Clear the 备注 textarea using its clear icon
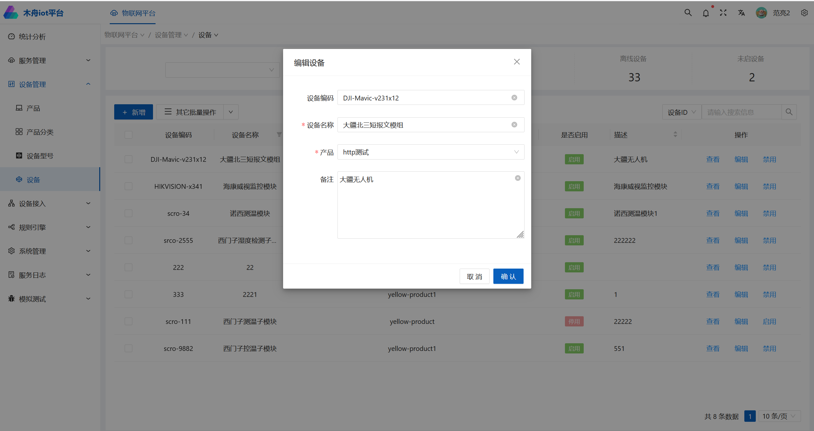This screenshot has width=814, height=431. click(x=518, y=178)
